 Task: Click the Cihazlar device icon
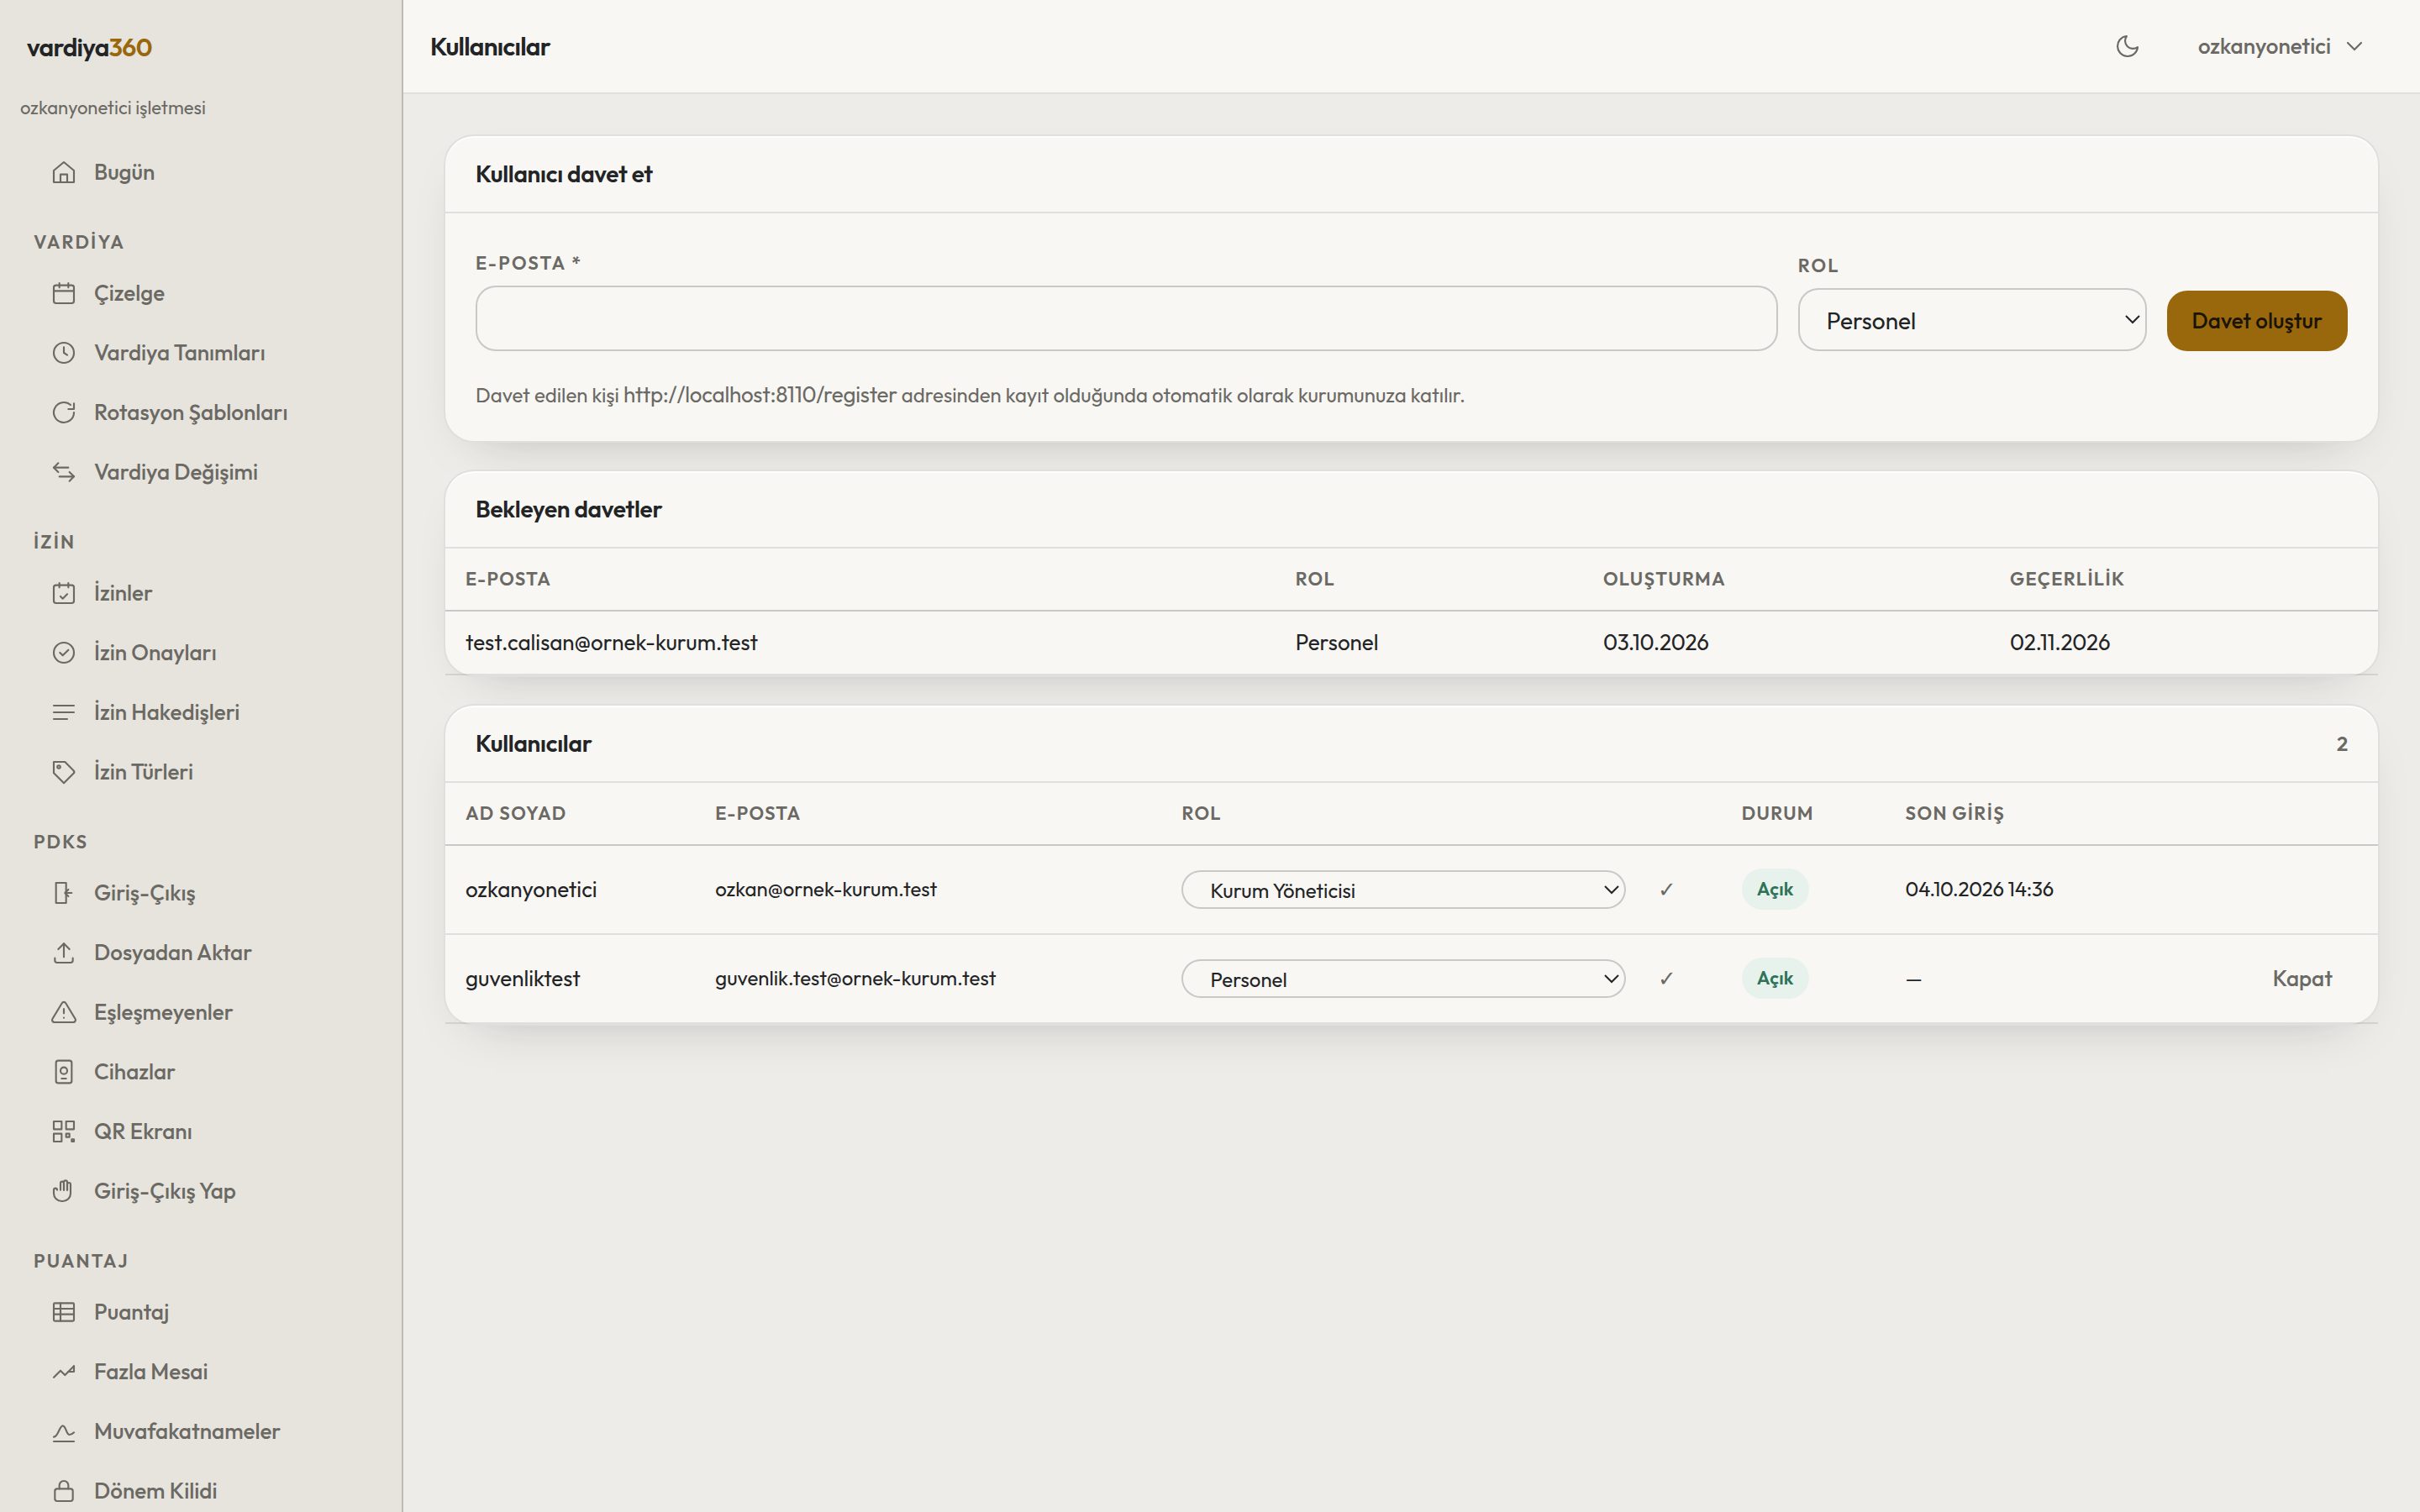point(64,1072)
